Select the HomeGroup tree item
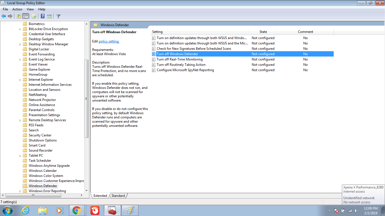Viewport: 385px width, 216px height. tap(38, 75)
